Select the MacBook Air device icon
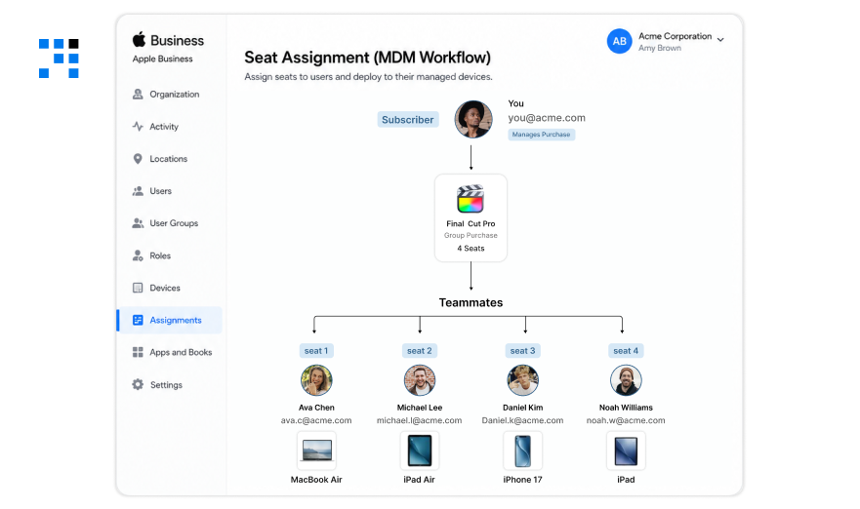860x509 pixels. [x=316, y=450]
